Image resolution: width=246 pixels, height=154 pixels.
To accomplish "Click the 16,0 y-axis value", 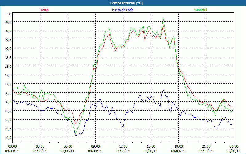I will (x=8, y=102).
